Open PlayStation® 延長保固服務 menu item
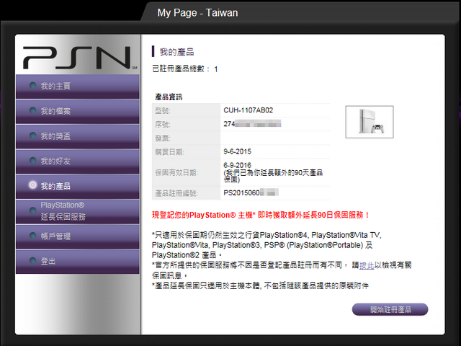461x346 pixels. (x=77, y=211)
